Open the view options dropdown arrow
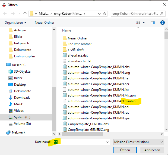 tap(144, 23)
